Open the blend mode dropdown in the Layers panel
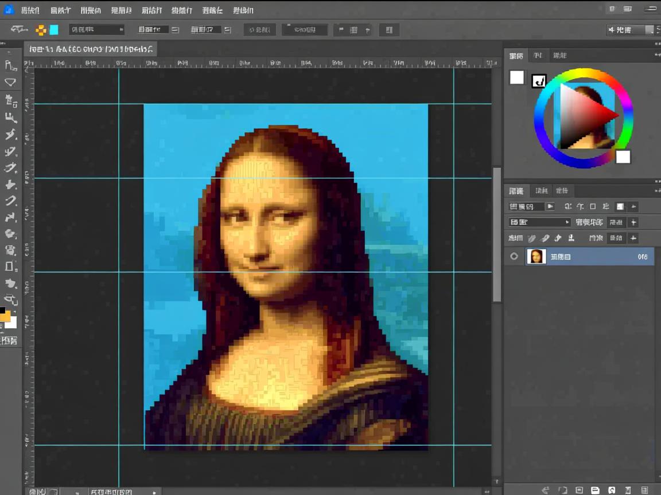 pyautogui.click(x=539, y=222)
